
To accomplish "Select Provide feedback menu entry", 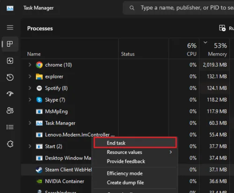I will point(135,161).
